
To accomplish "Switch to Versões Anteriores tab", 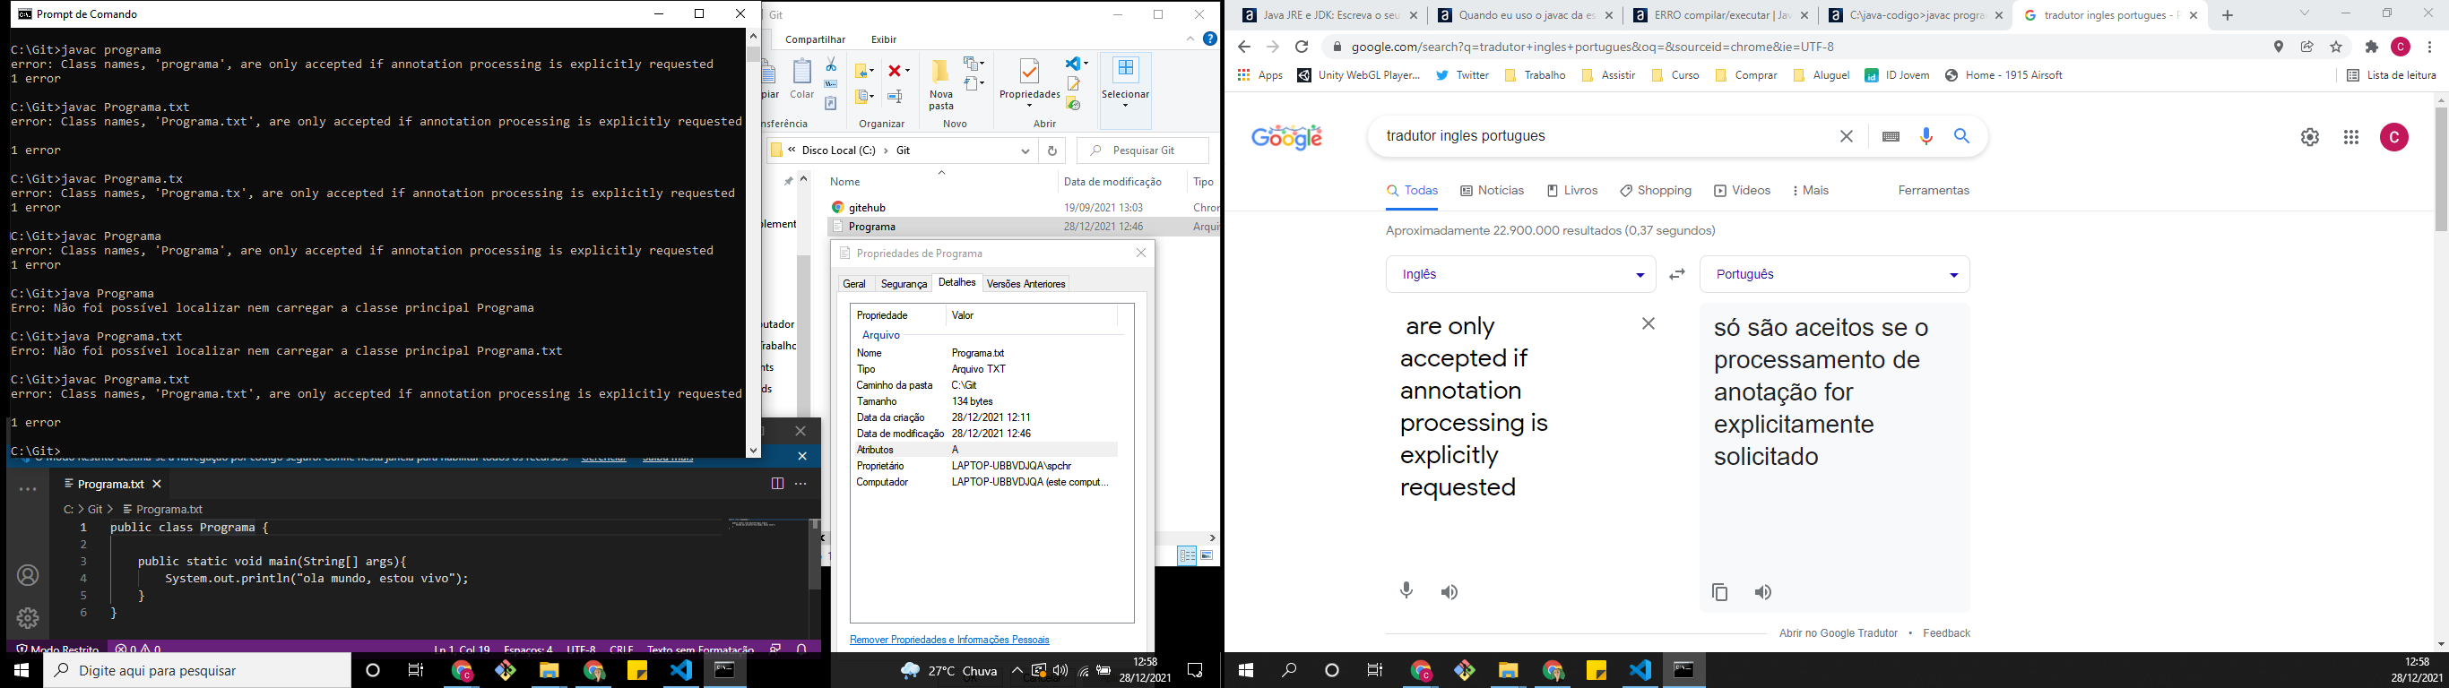I will [x=1025, y=283].
